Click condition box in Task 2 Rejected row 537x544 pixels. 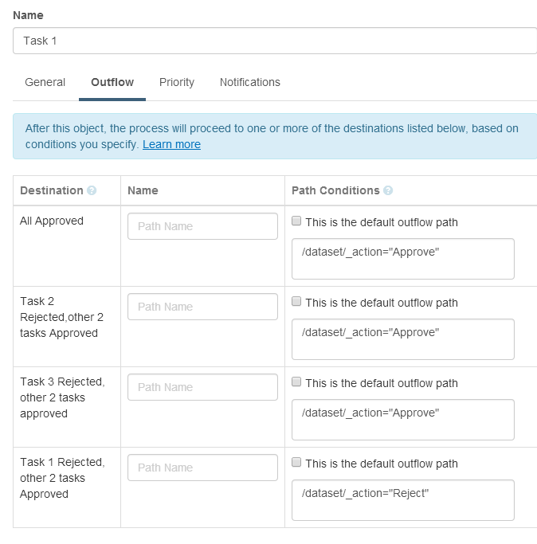pyautogui.click(x=403, y=339)
